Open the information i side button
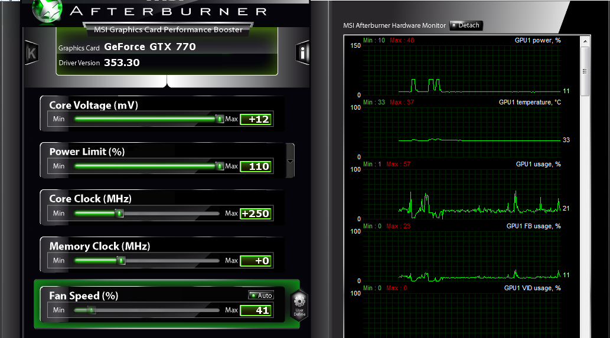This screenshot has width=610, height=338. [302, 52]
